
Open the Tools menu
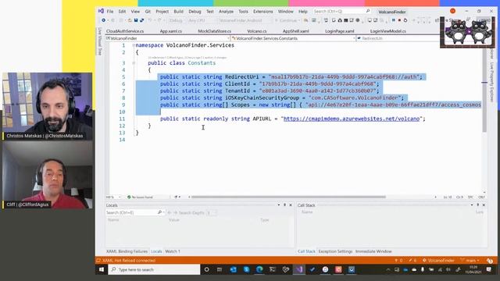click(243, 12)
